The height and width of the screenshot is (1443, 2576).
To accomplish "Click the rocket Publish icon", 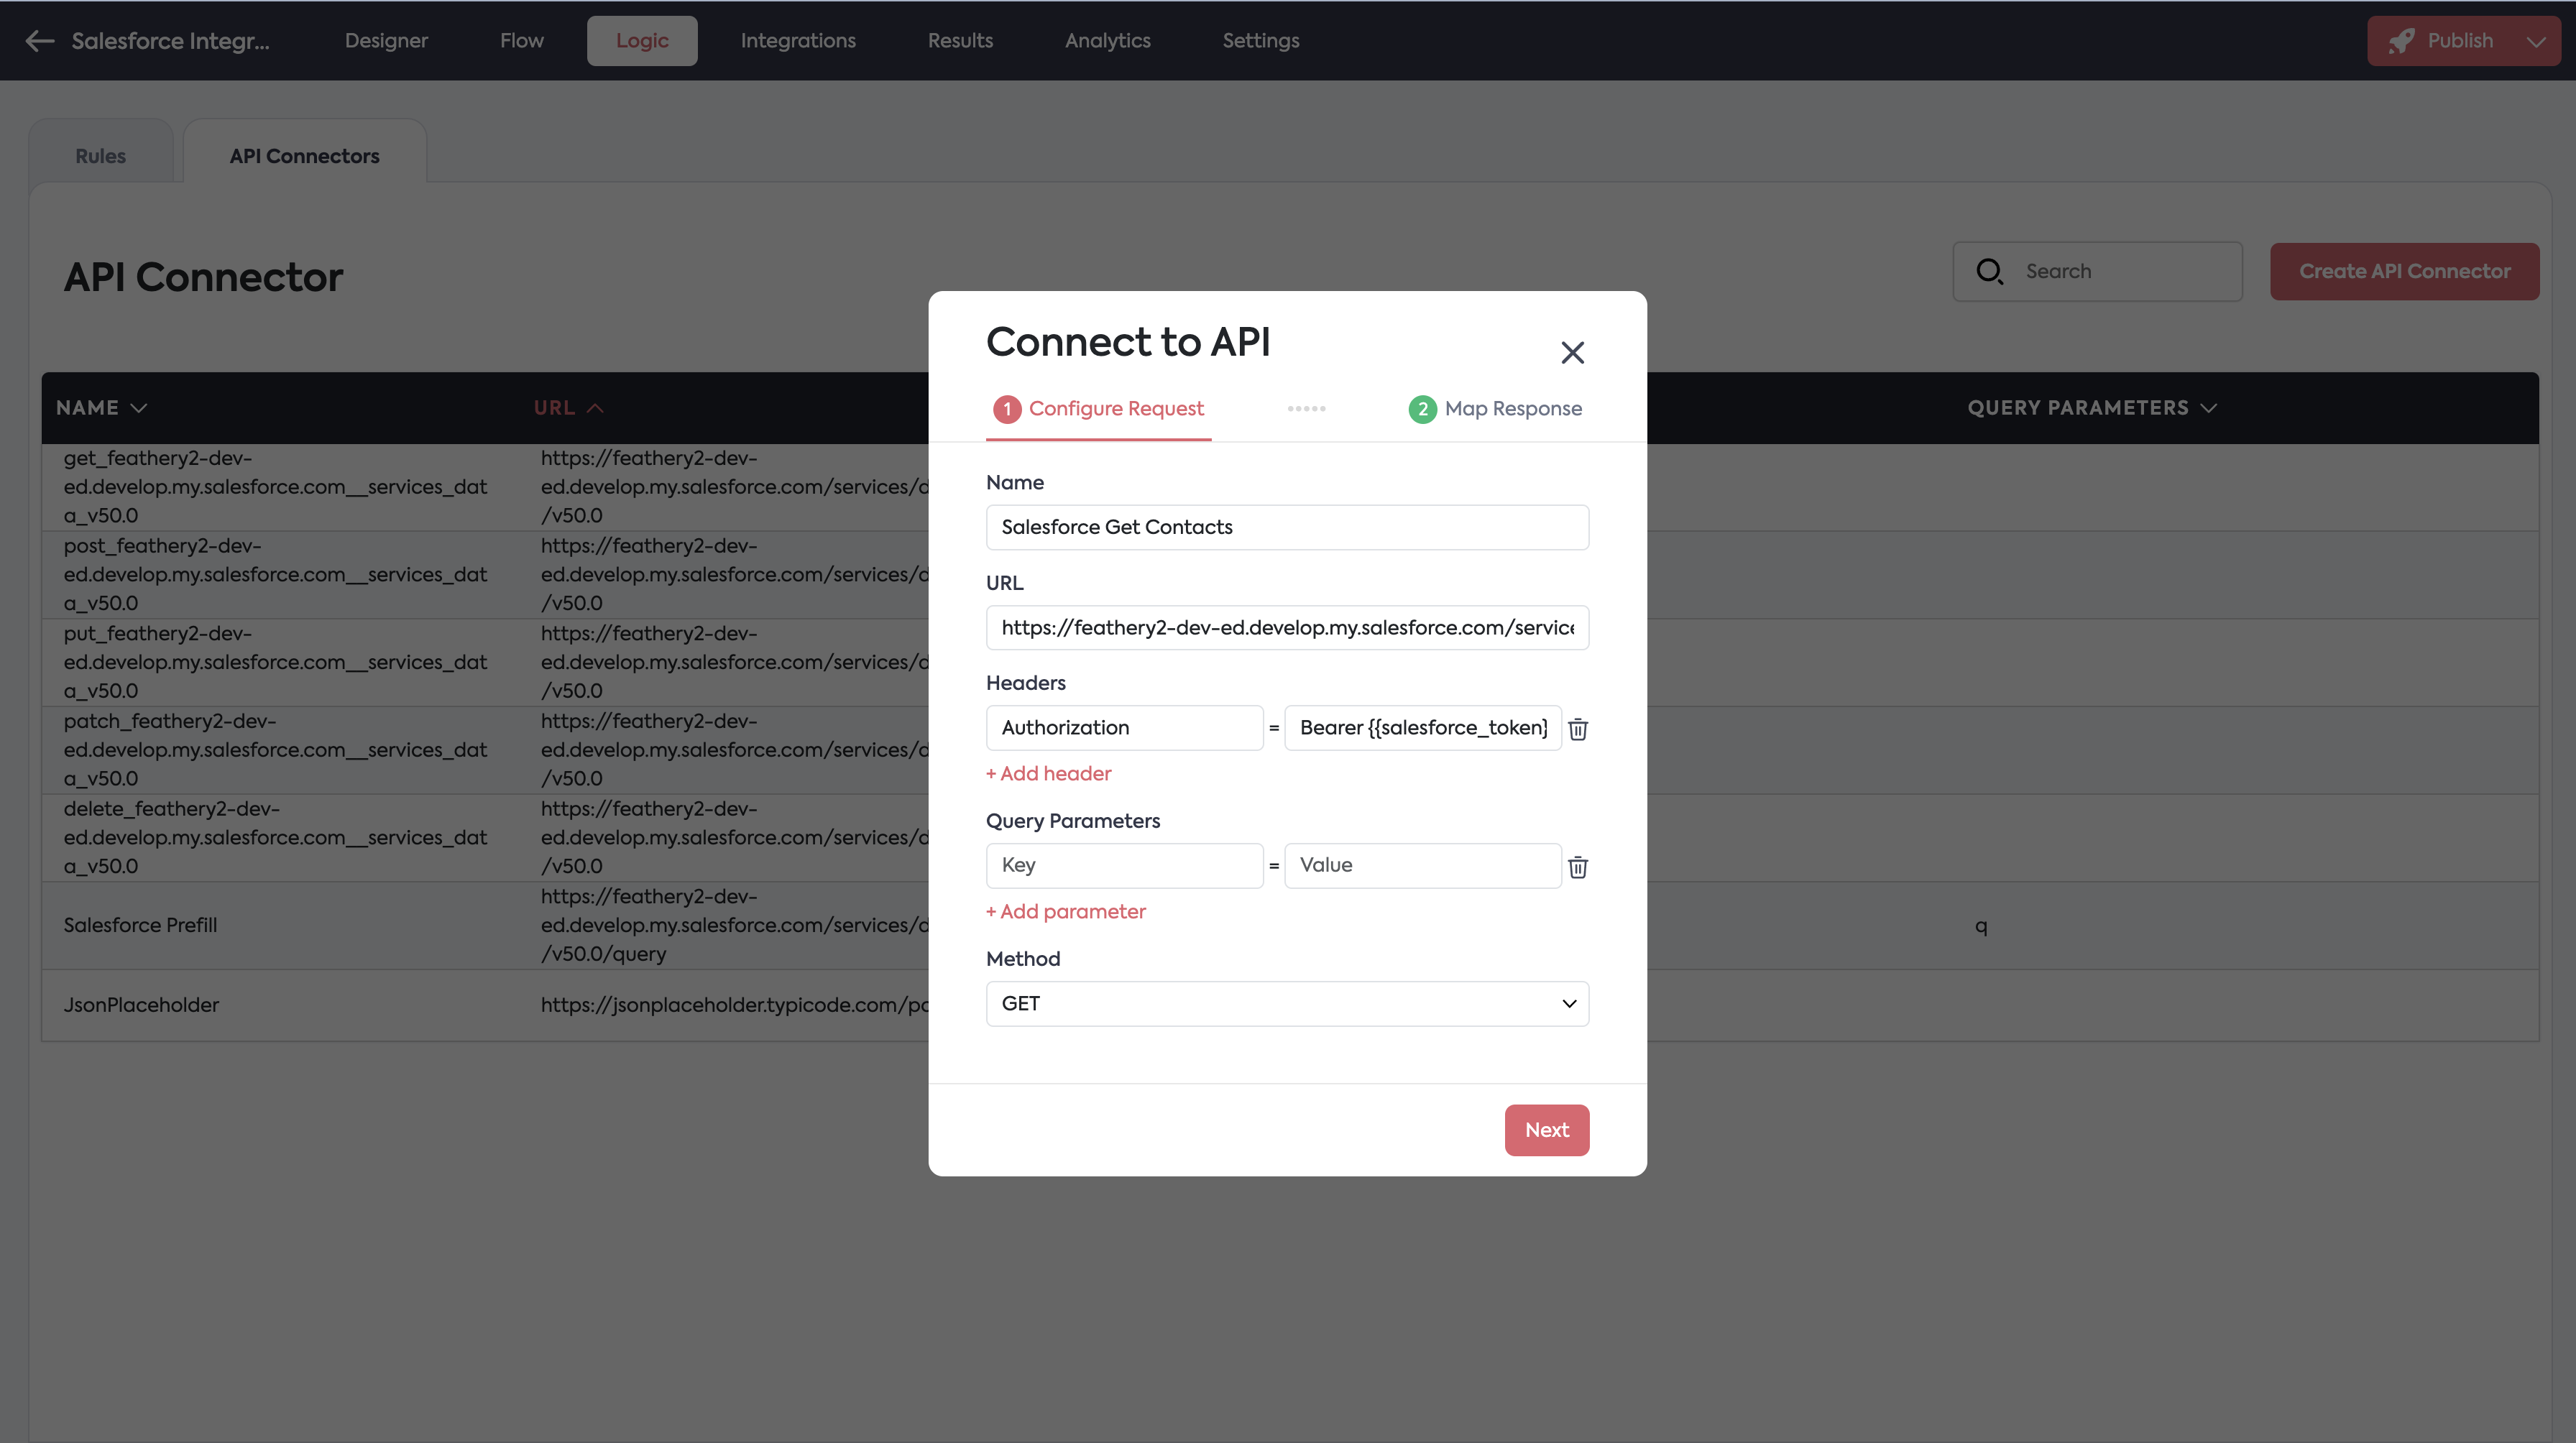I will click(x=2401, y=41).
